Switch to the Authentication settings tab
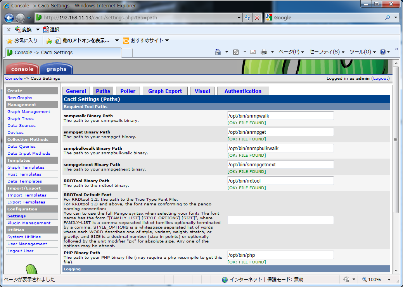403x287 pixels. point(243,91)
